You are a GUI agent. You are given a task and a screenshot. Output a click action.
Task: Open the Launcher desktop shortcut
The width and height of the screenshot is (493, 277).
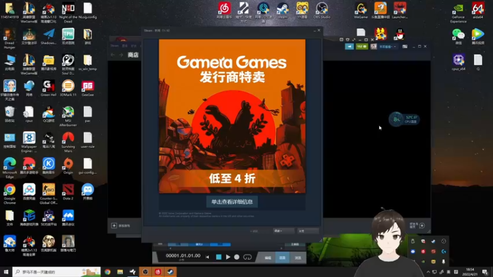pos(399,10)
